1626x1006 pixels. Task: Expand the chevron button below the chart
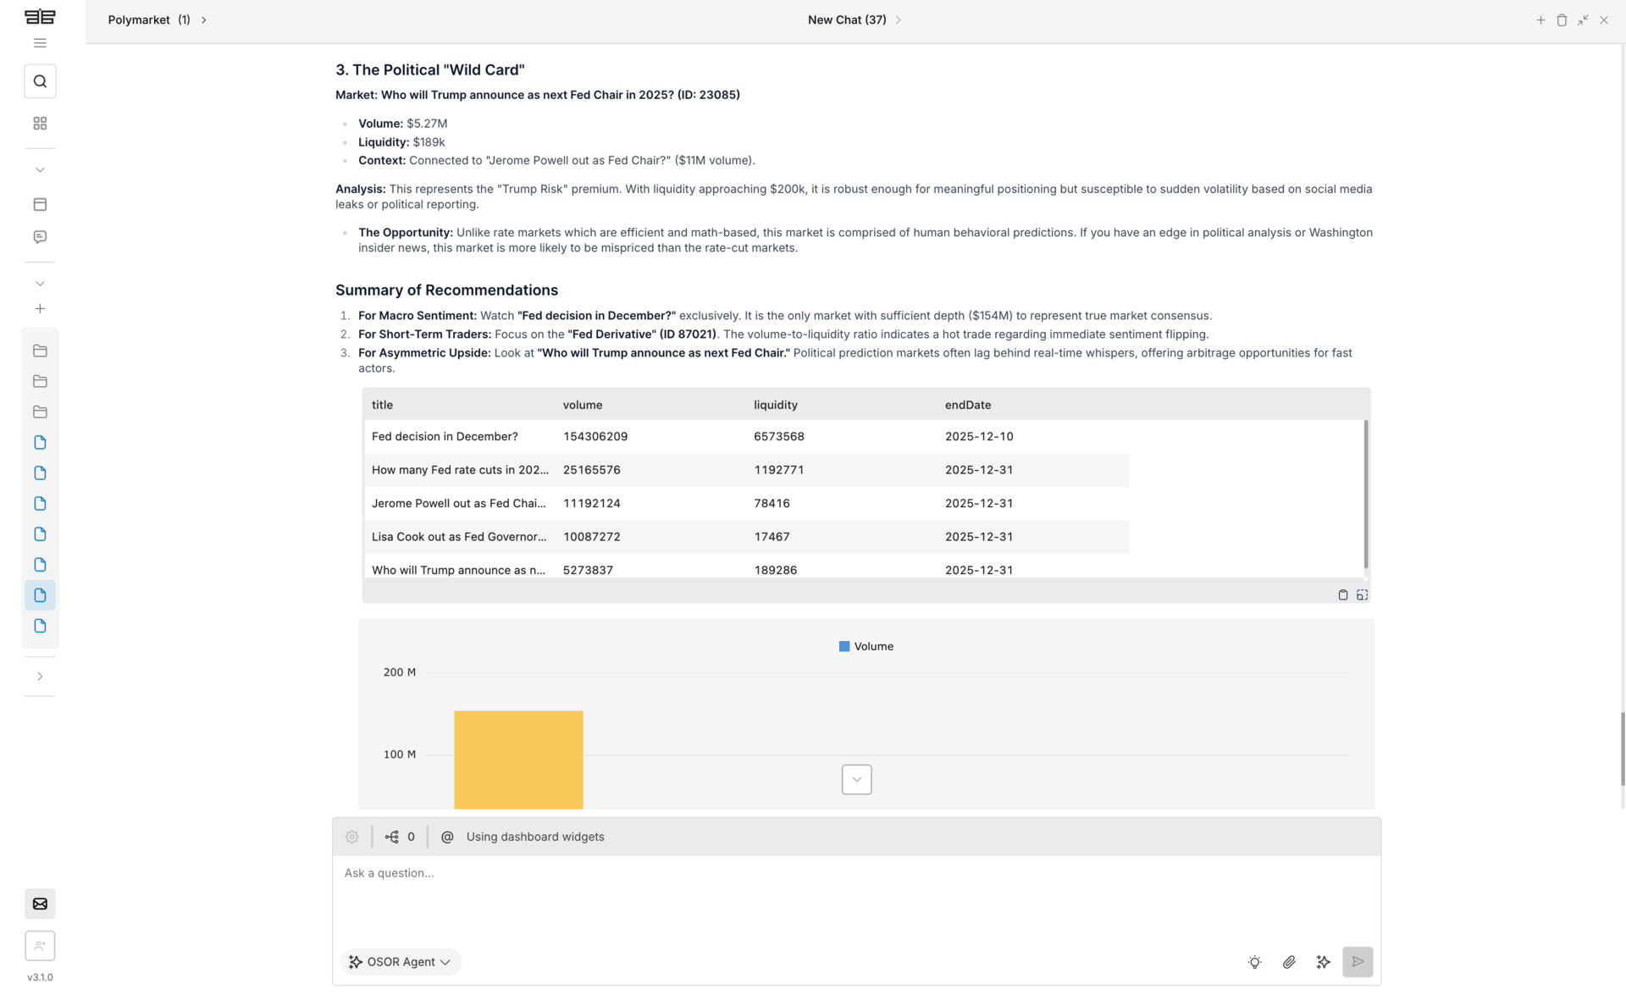click(x=856, y=779)
